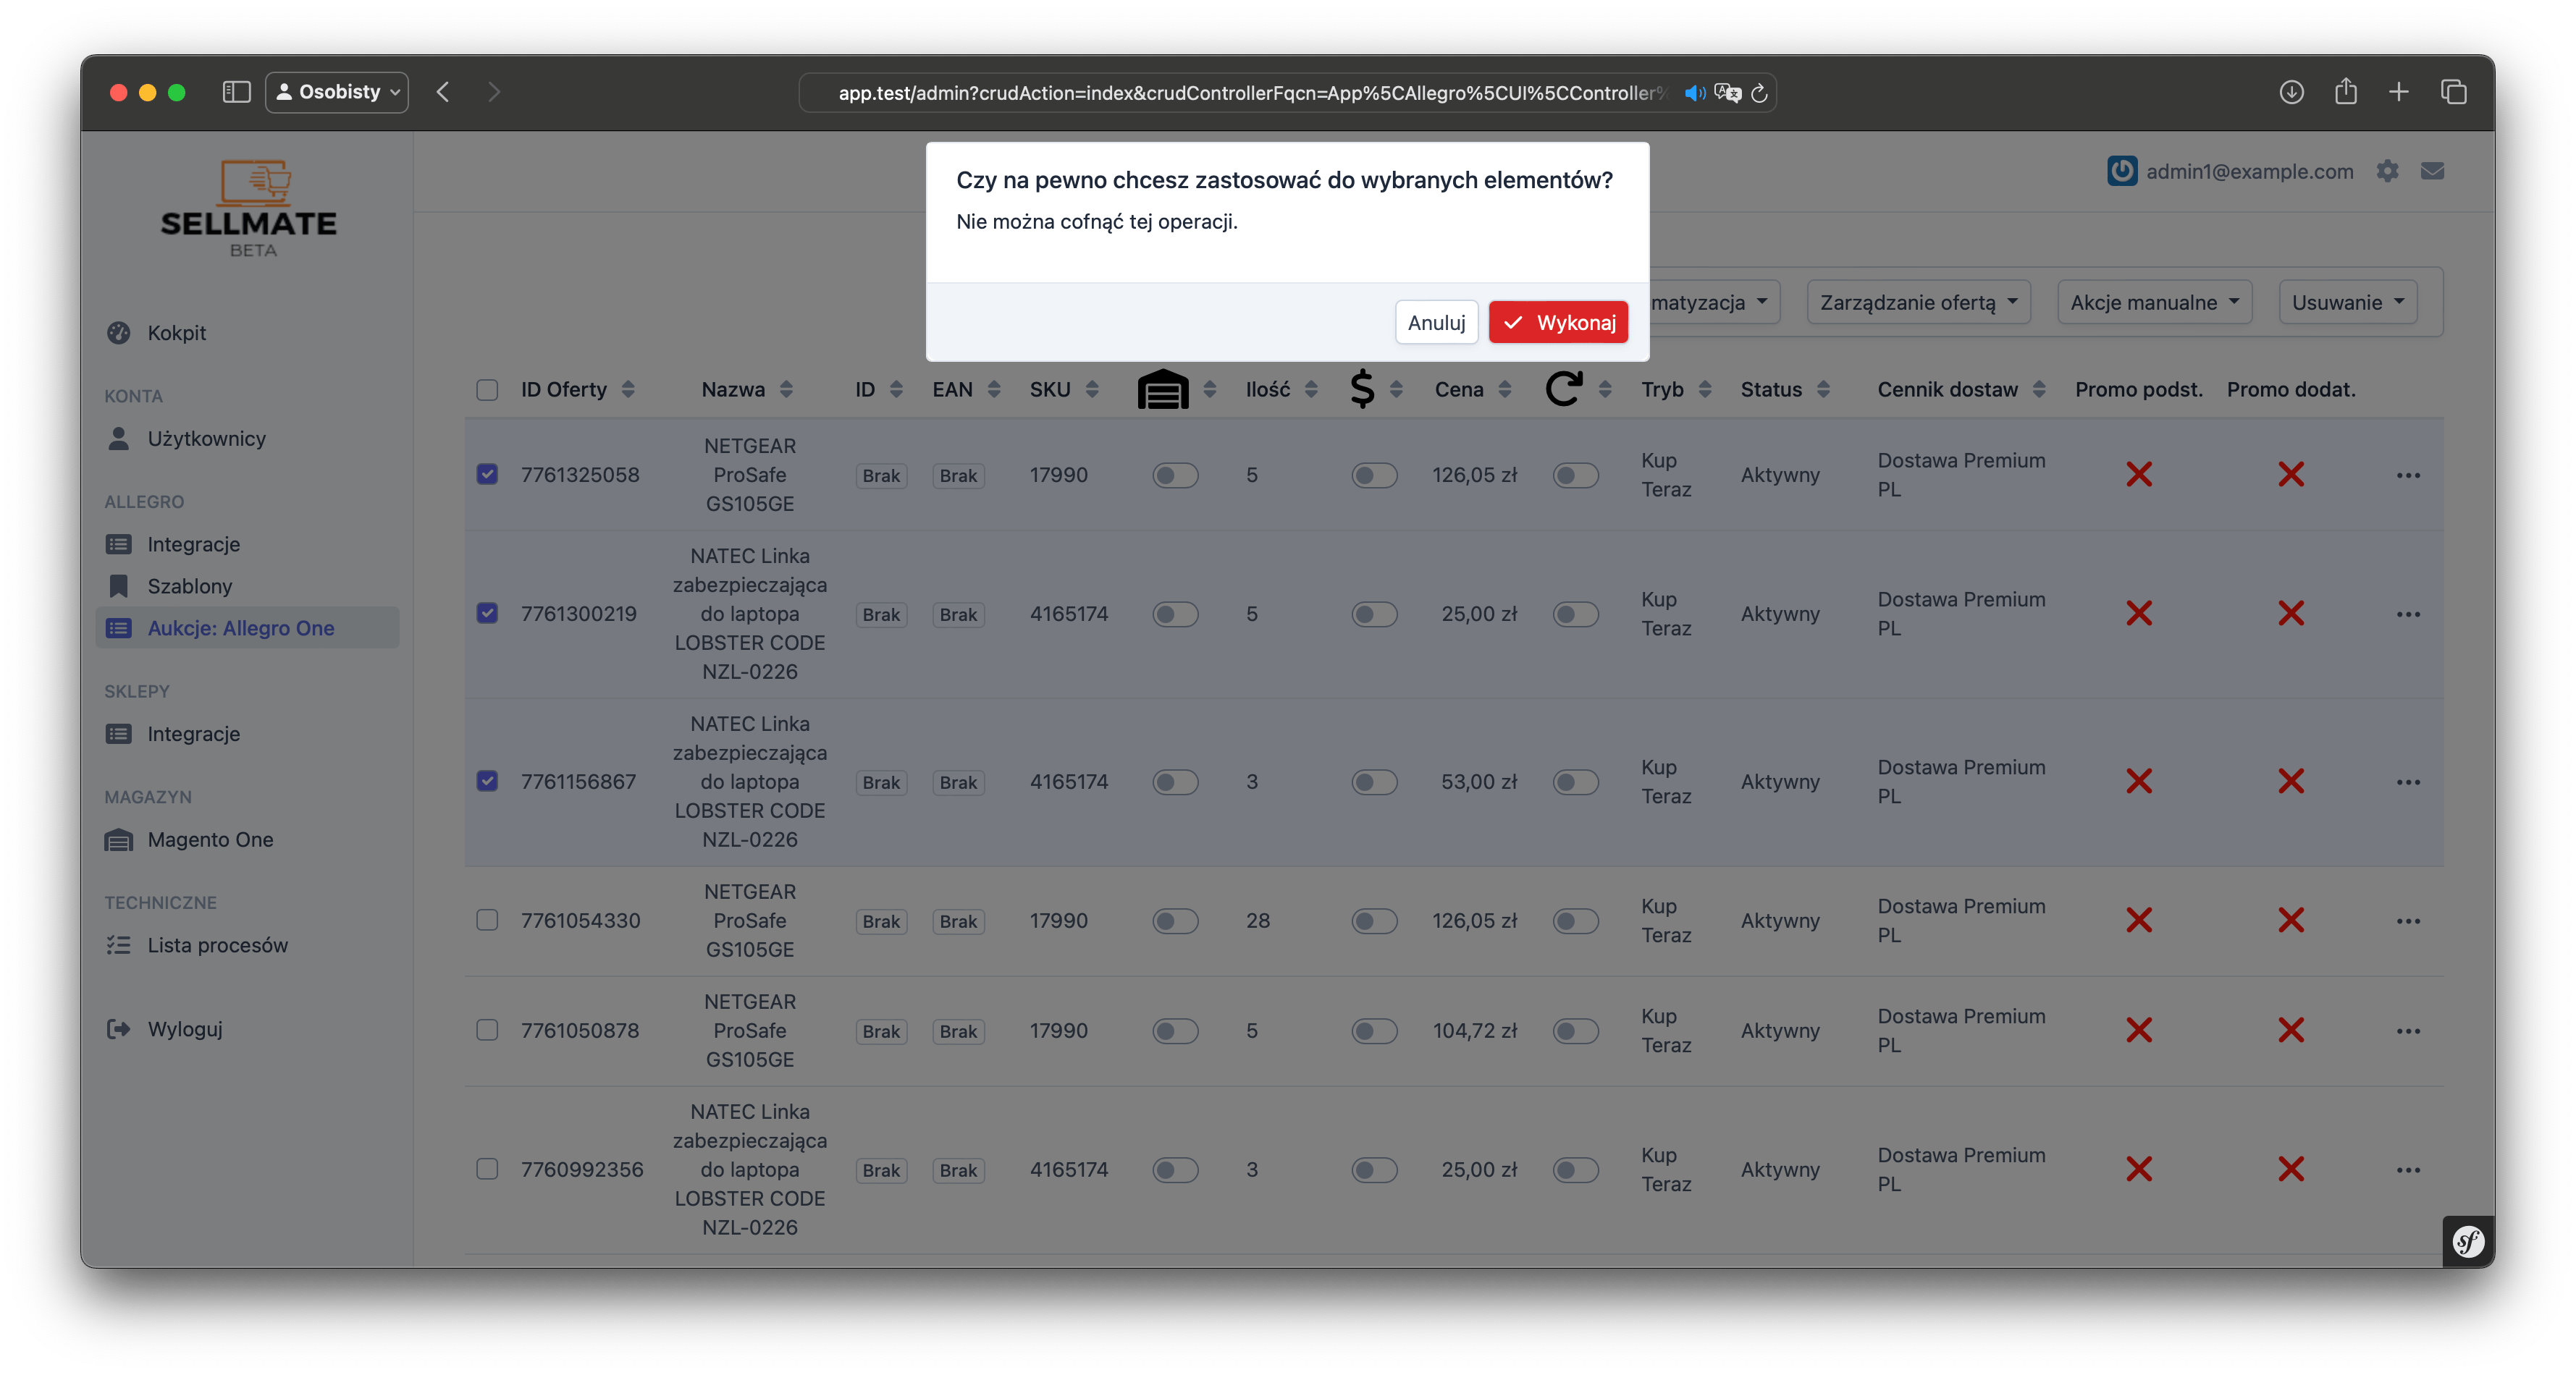The height and width of the screenshot is (1375, 2576).
Task: Sort by Status column
Action: (x=1785, y=390)
